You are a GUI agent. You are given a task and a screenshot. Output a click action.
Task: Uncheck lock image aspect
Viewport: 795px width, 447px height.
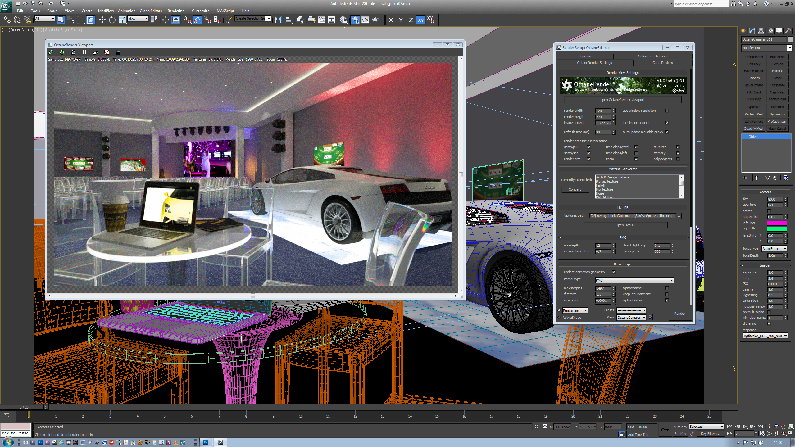pos(667,123)
